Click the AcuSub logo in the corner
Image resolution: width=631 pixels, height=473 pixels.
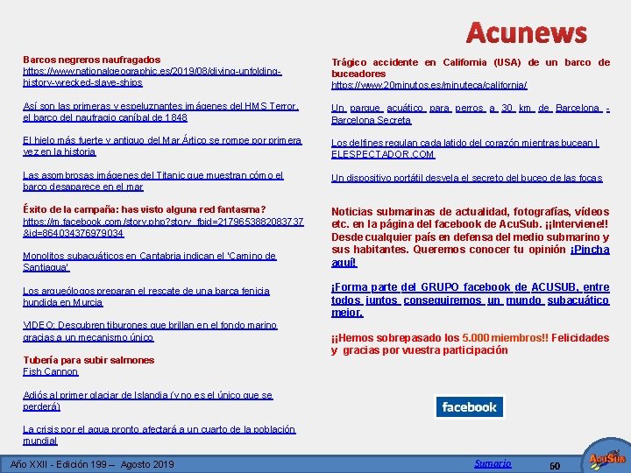[607, 458]
